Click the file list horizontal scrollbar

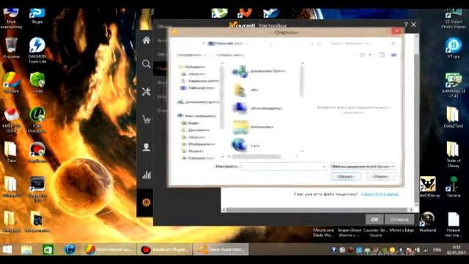coord(256,156)
